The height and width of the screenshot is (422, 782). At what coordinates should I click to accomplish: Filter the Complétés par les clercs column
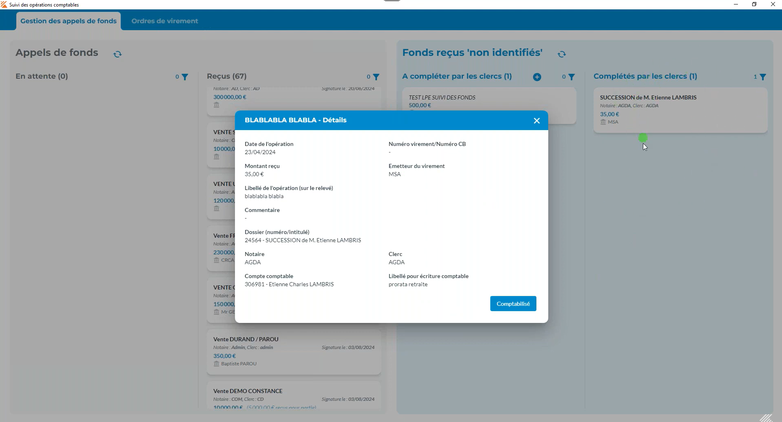click(763, 77)
